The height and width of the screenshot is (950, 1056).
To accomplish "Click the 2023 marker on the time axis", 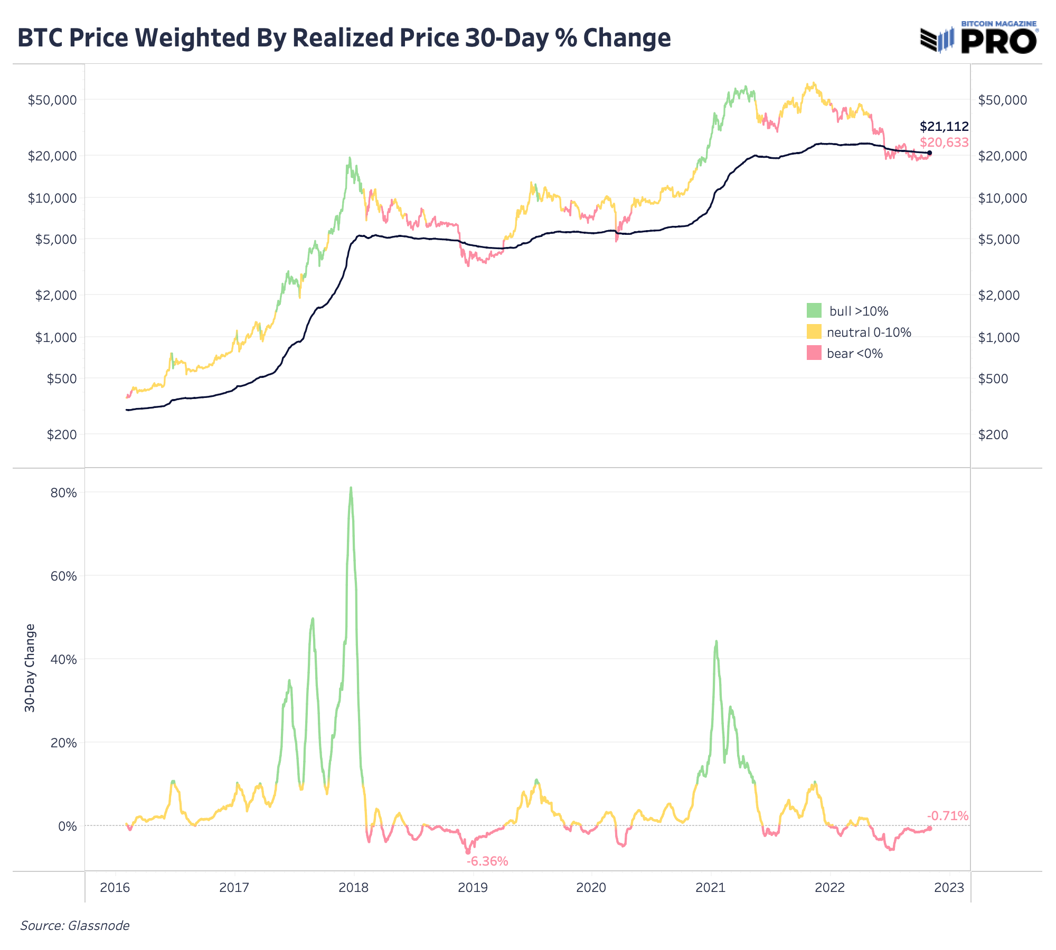I will pos(949,888).
